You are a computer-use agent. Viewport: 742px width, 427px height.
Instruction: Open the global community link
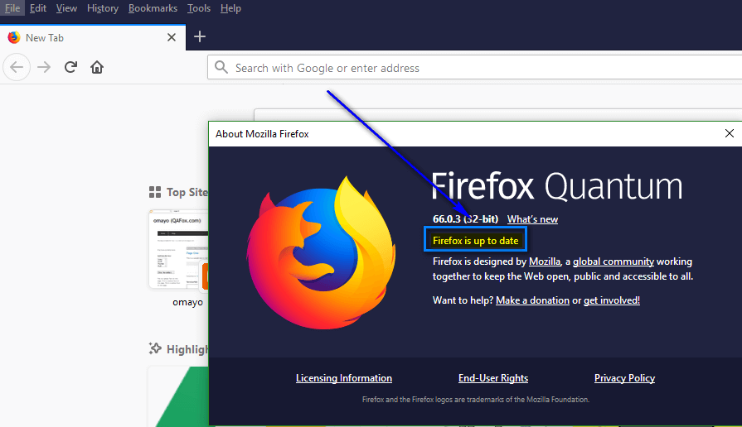pyautogui.click(x=613, y=261)
